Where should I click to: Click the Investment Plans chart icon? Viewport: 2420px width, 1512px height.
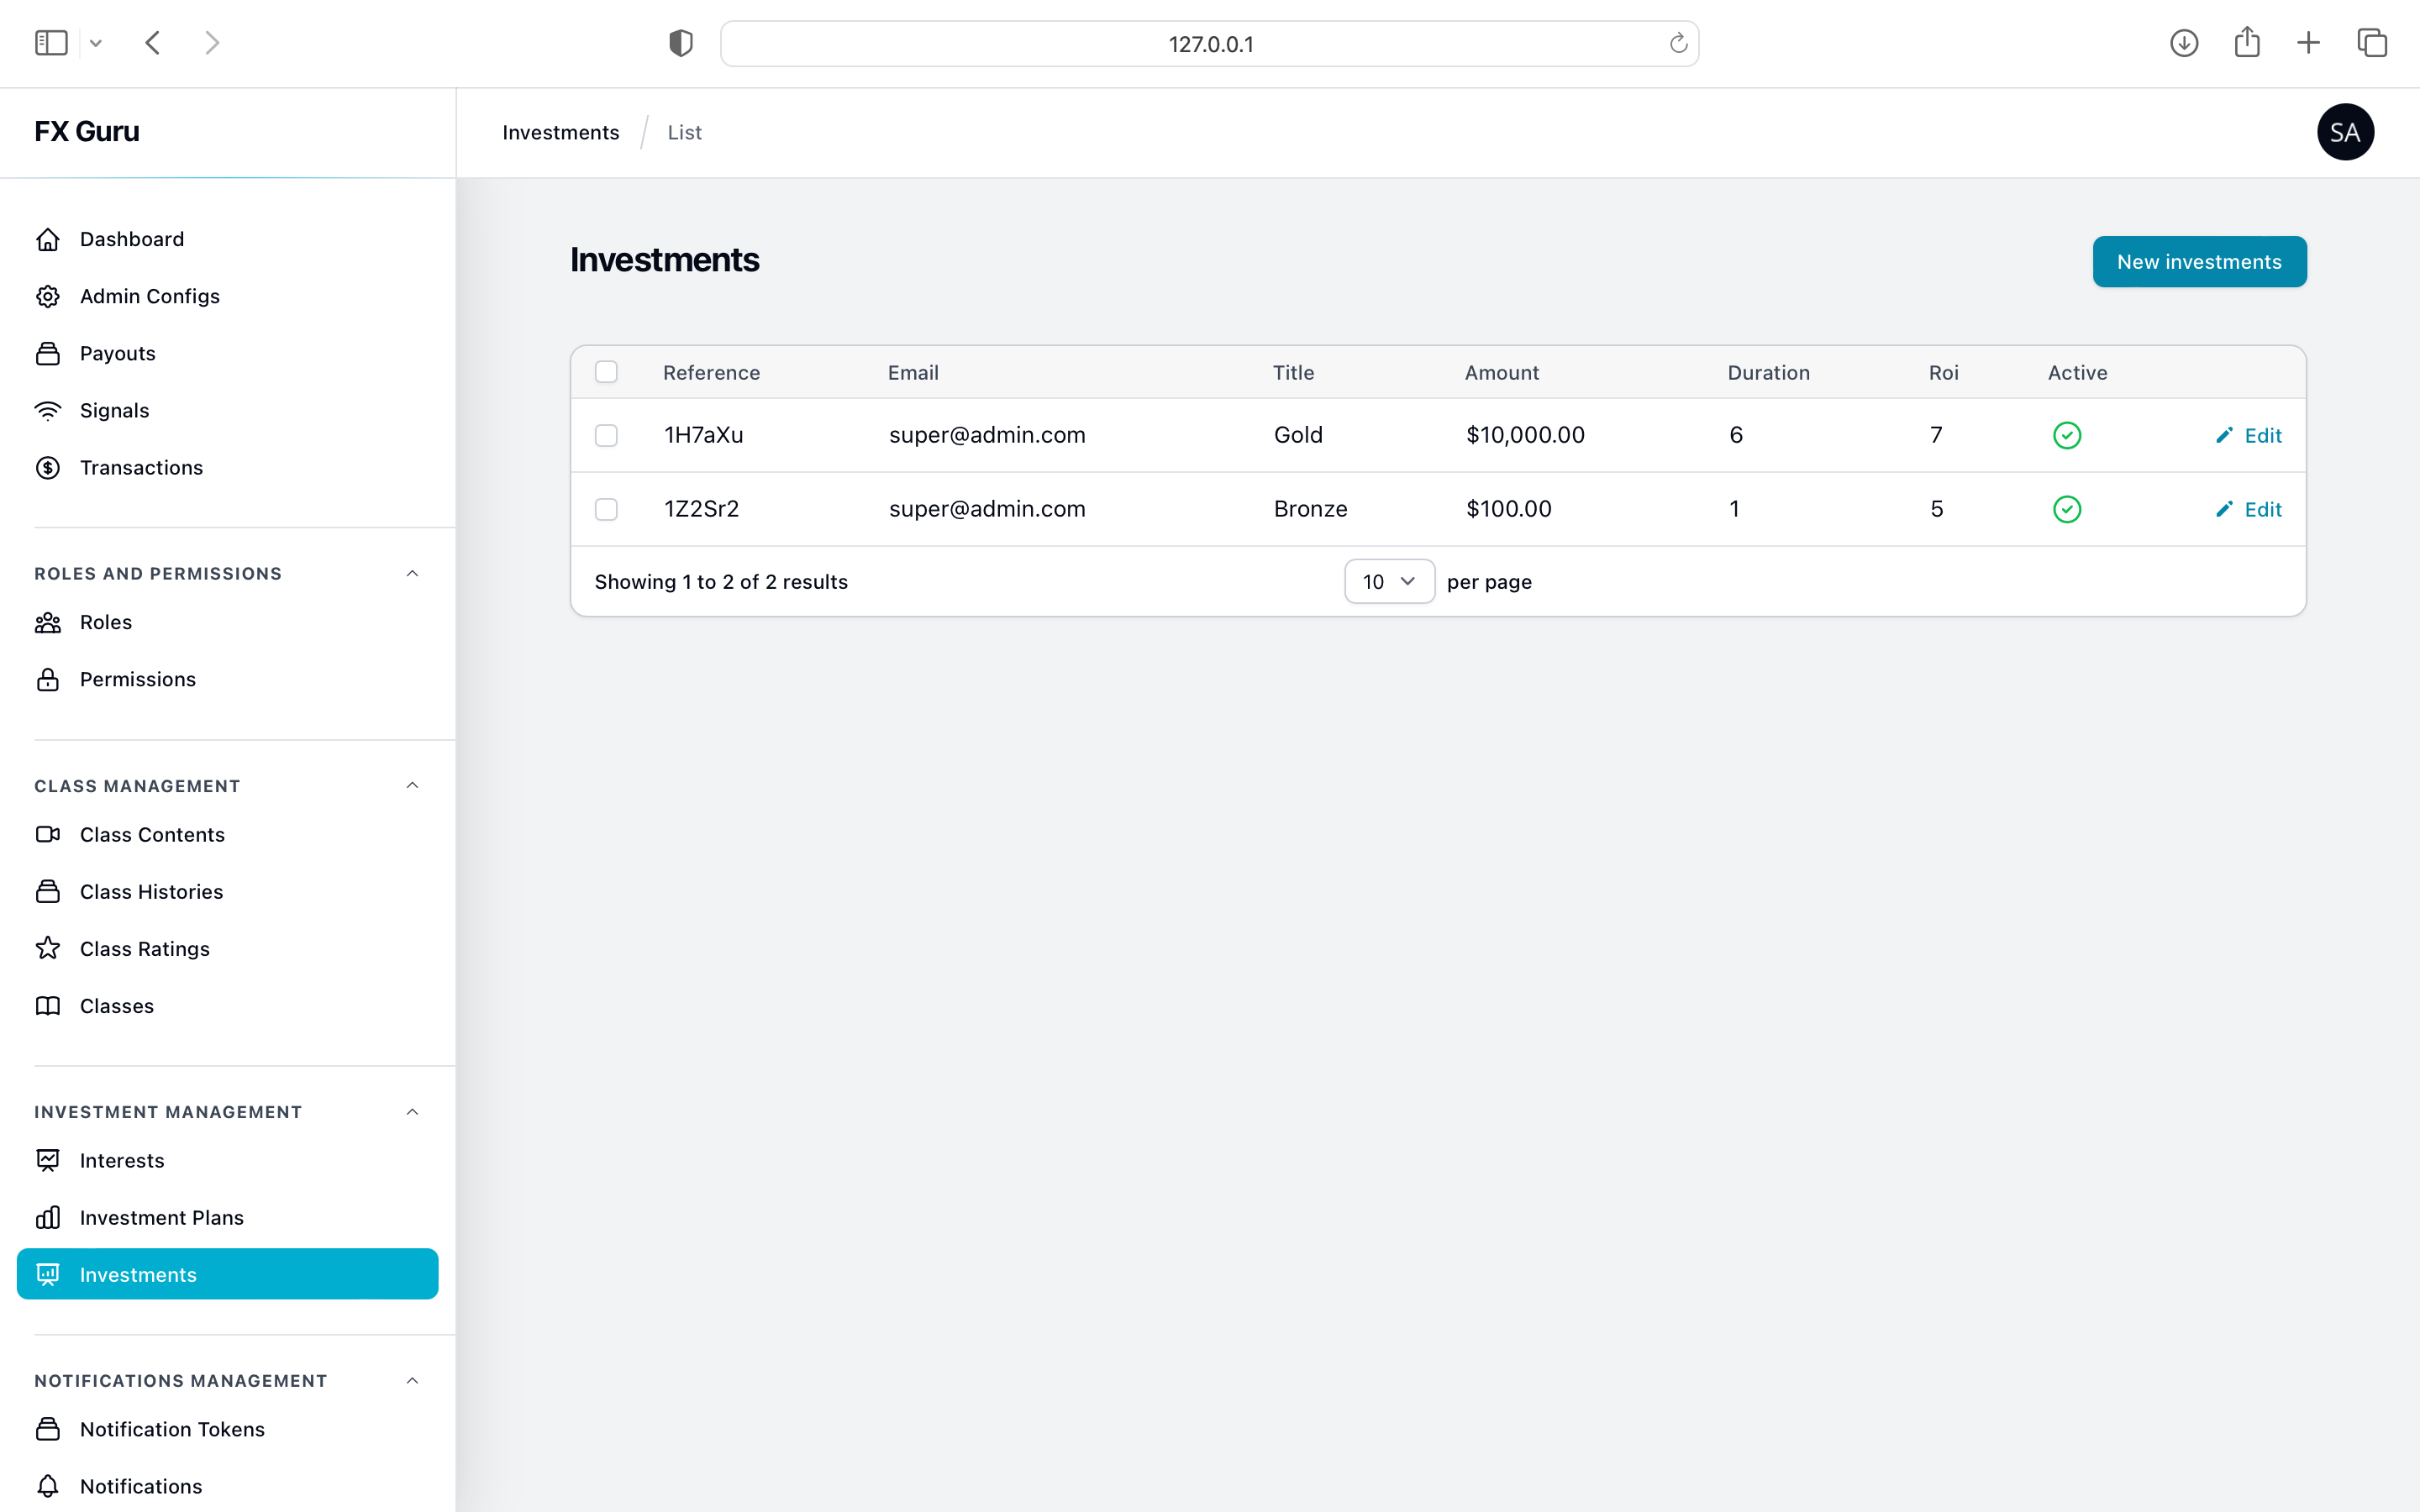point(48,1217)
